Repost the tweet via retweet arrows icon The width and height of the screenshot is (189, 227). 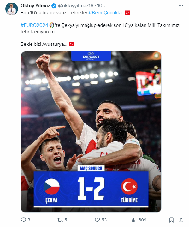coord(60,220)
